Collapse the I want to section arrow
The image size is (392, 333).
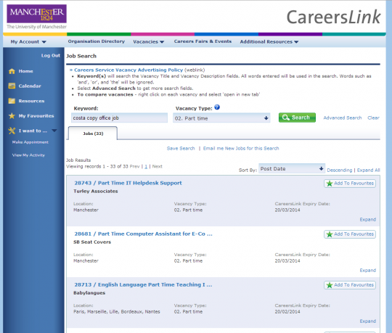coord(54,131)
